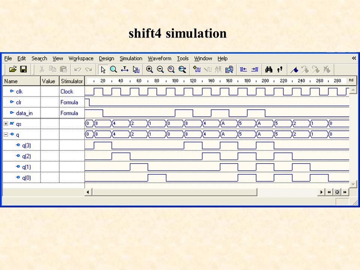The height and width of the screenshot is (270, 360).
Task: Click the Value column header
Action: click(x=49, y=81)
